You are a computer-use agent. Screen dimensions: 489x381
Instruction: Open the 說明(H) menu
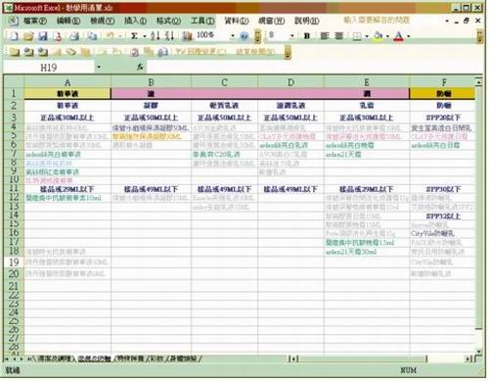306,21
